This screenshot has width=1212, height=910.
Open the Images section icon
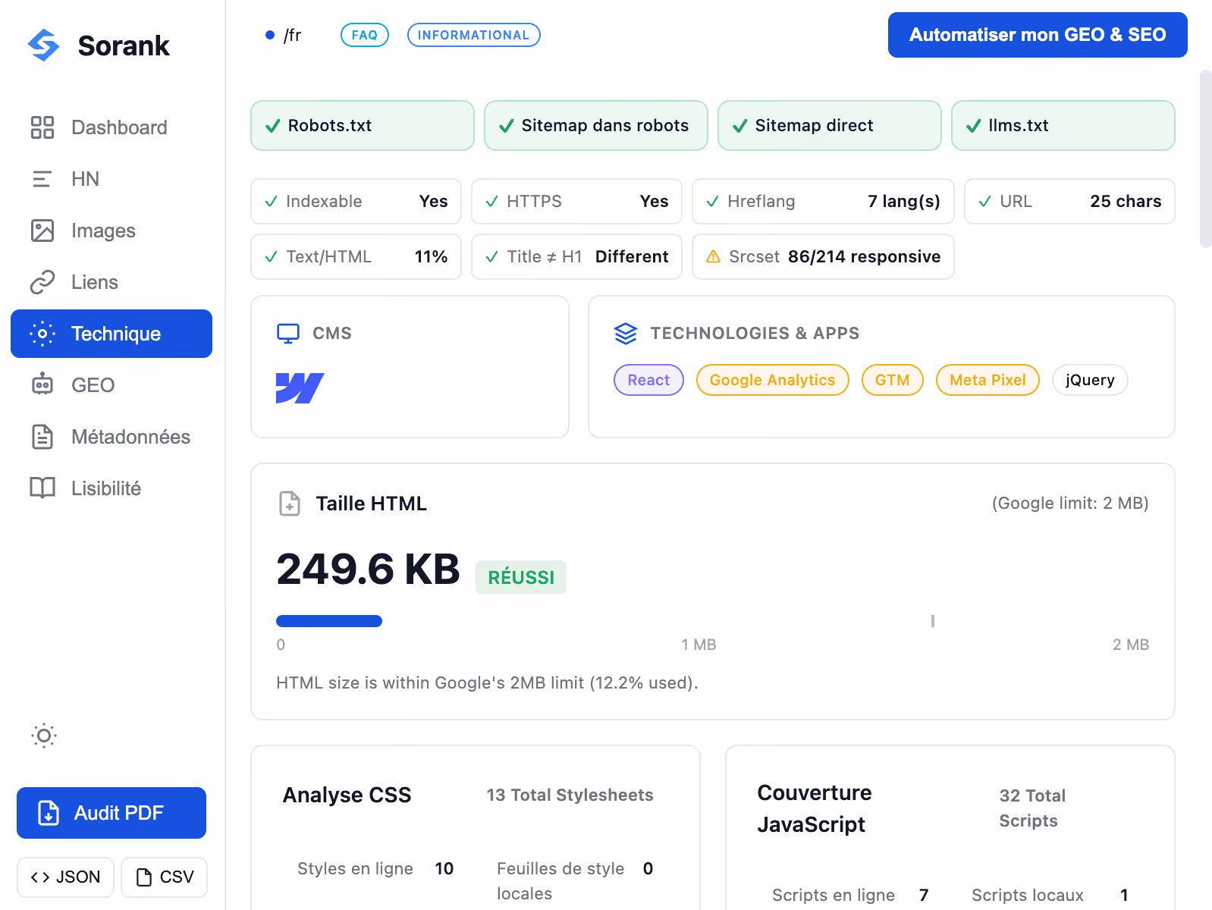point(42,231)
